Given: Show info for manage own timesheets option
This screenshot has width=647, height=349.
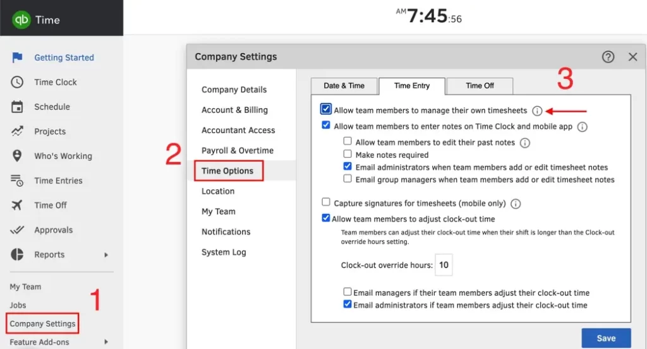Looking at the screenshot, I should coord(537,111).
